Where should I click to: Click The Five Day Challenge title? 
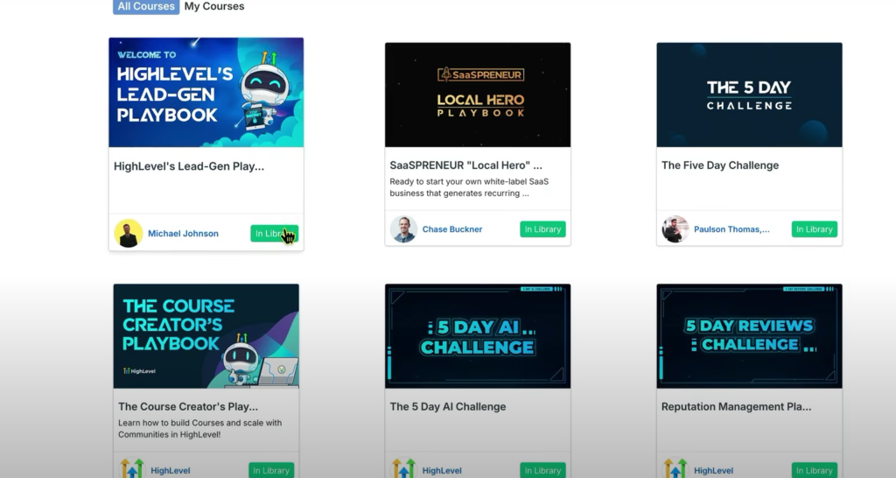click(x=720, y=165)
